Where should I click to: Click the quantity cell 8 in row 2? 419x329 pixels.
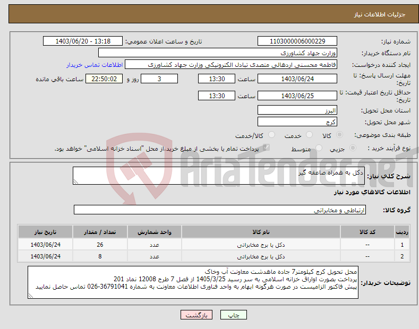(x=100, y=256)
